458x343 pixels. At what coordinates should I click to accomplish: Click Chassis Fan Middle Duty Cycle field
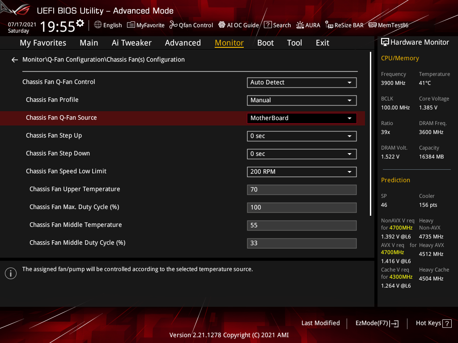click(302, 243)
